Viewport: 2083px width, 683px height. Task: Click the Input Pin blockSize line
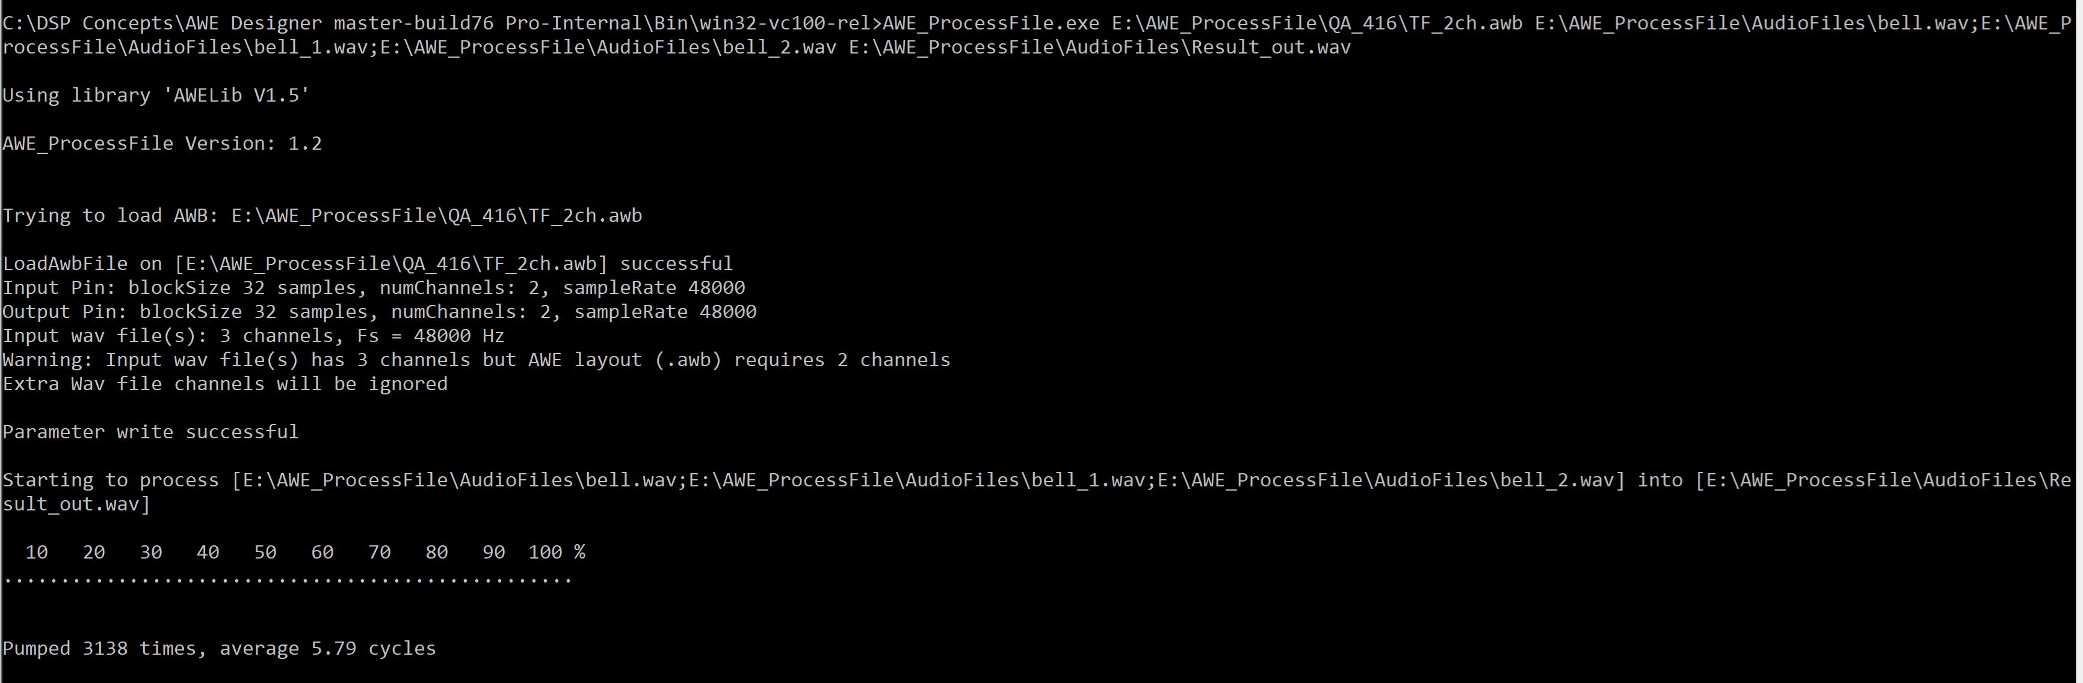click(374, 288)
